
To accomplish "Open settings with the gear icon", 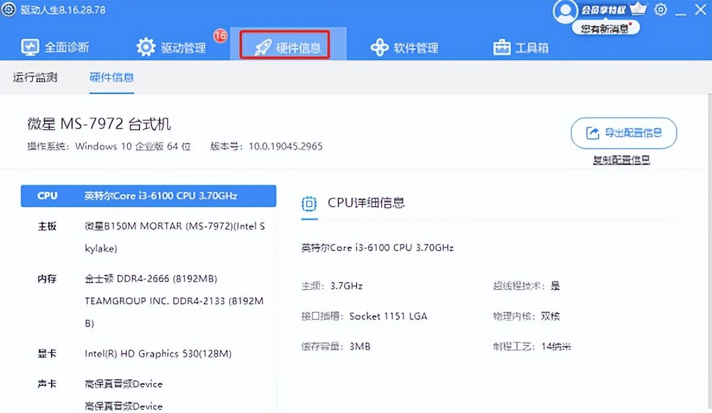I will tap(660, 9).
